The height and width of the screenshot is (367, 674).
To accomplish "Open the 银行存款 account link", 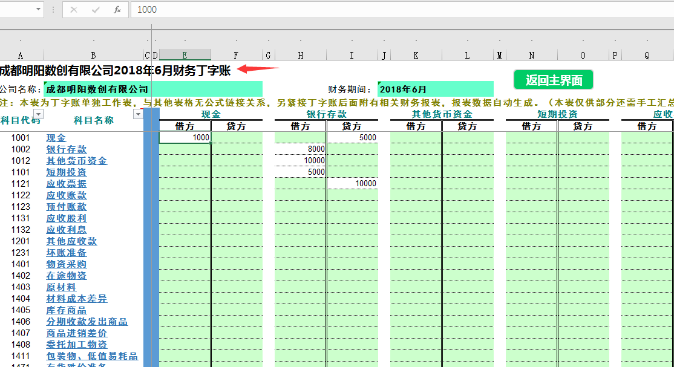I will pos(66,149).
